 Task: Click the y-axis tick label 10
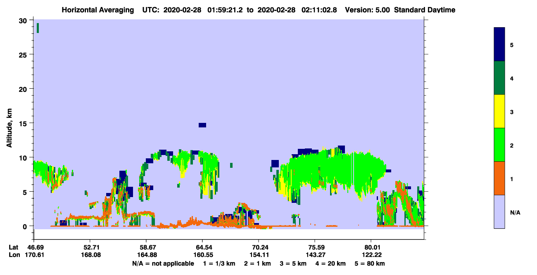[24, 157]
